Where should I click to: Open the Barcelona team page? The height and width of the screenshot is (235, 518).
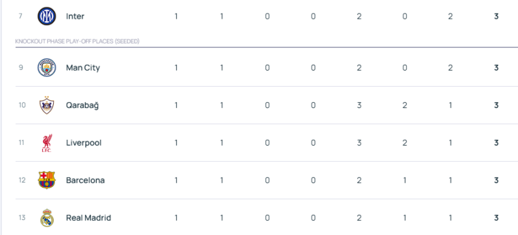point(85,180)
